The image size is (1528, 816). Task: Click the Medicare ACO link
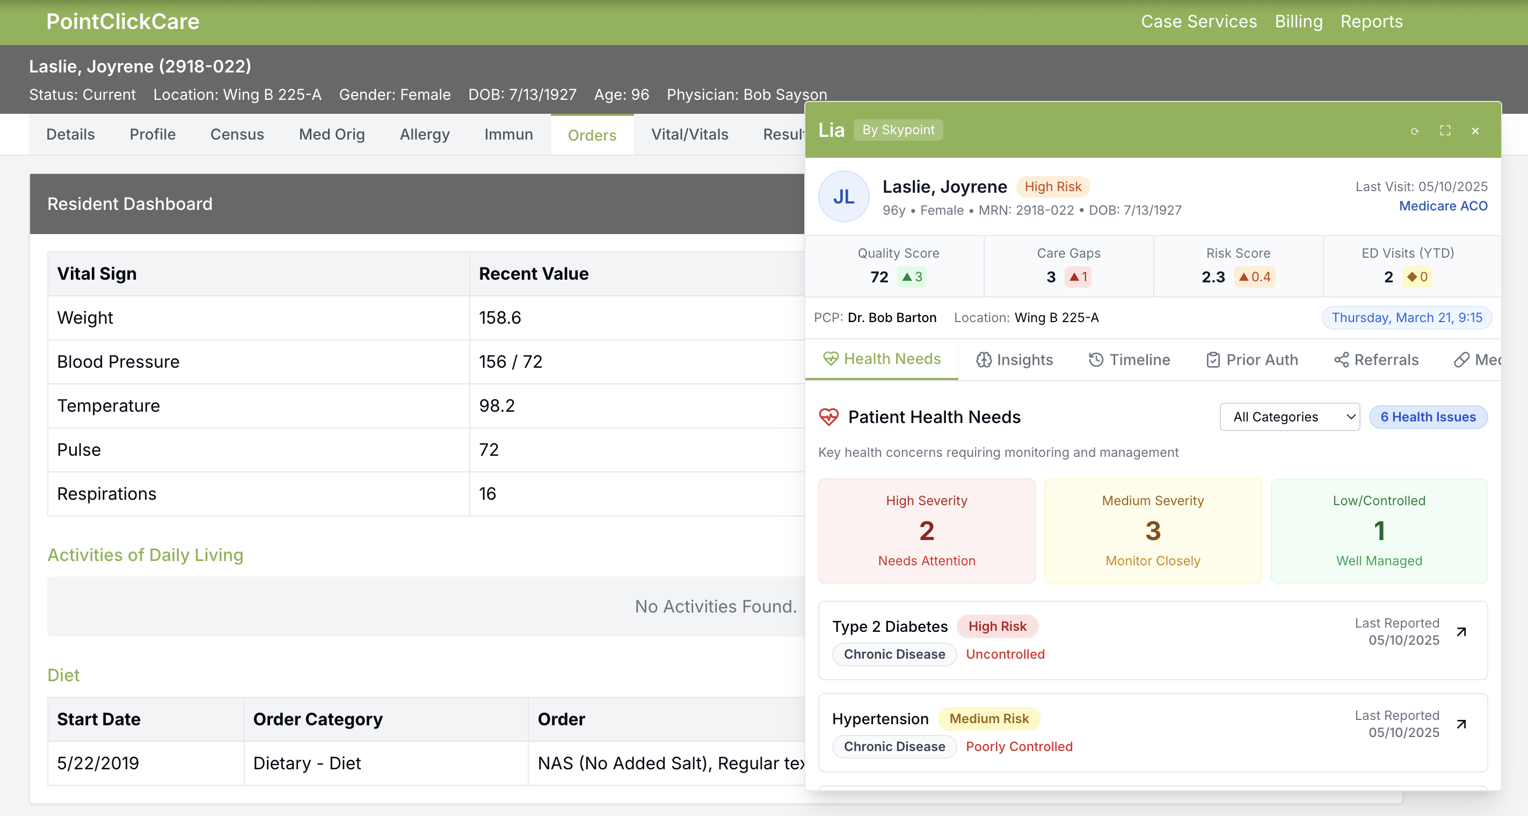1443,206
